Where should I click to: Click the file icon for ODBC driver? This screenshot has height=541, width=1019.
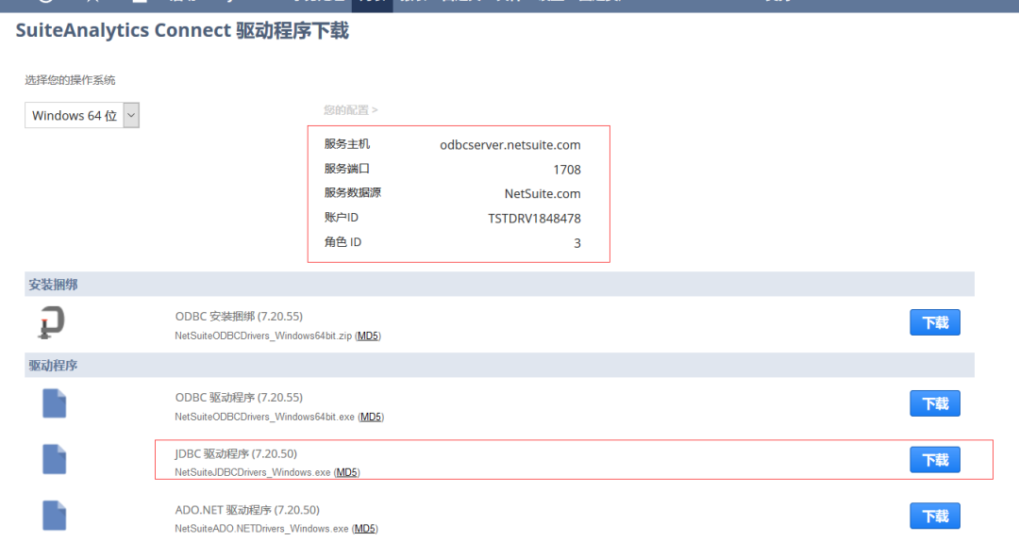(x=55, y=403)
